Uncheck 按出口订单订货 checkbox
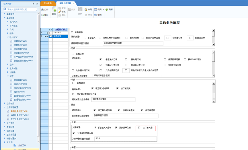The width and height of the screenshot is (248, 150). click(101, 65)
